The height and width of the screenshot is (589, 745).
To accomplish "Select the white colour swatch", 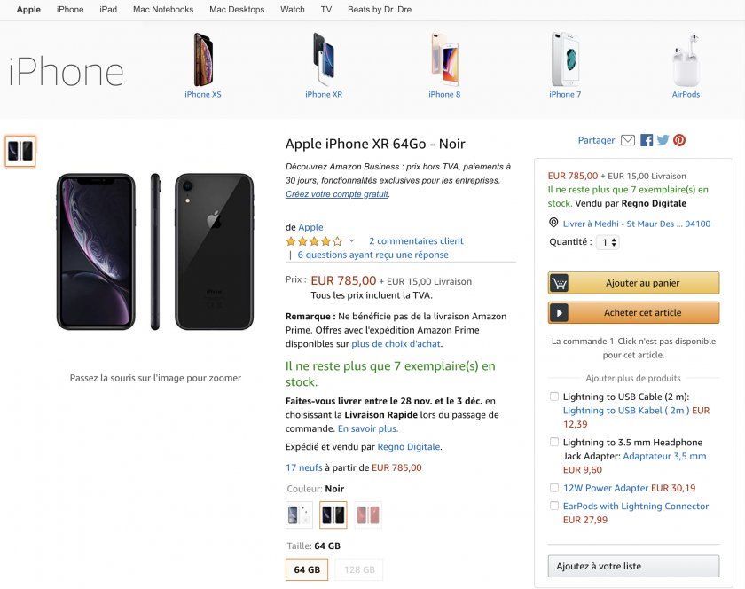I will (299, 514).
